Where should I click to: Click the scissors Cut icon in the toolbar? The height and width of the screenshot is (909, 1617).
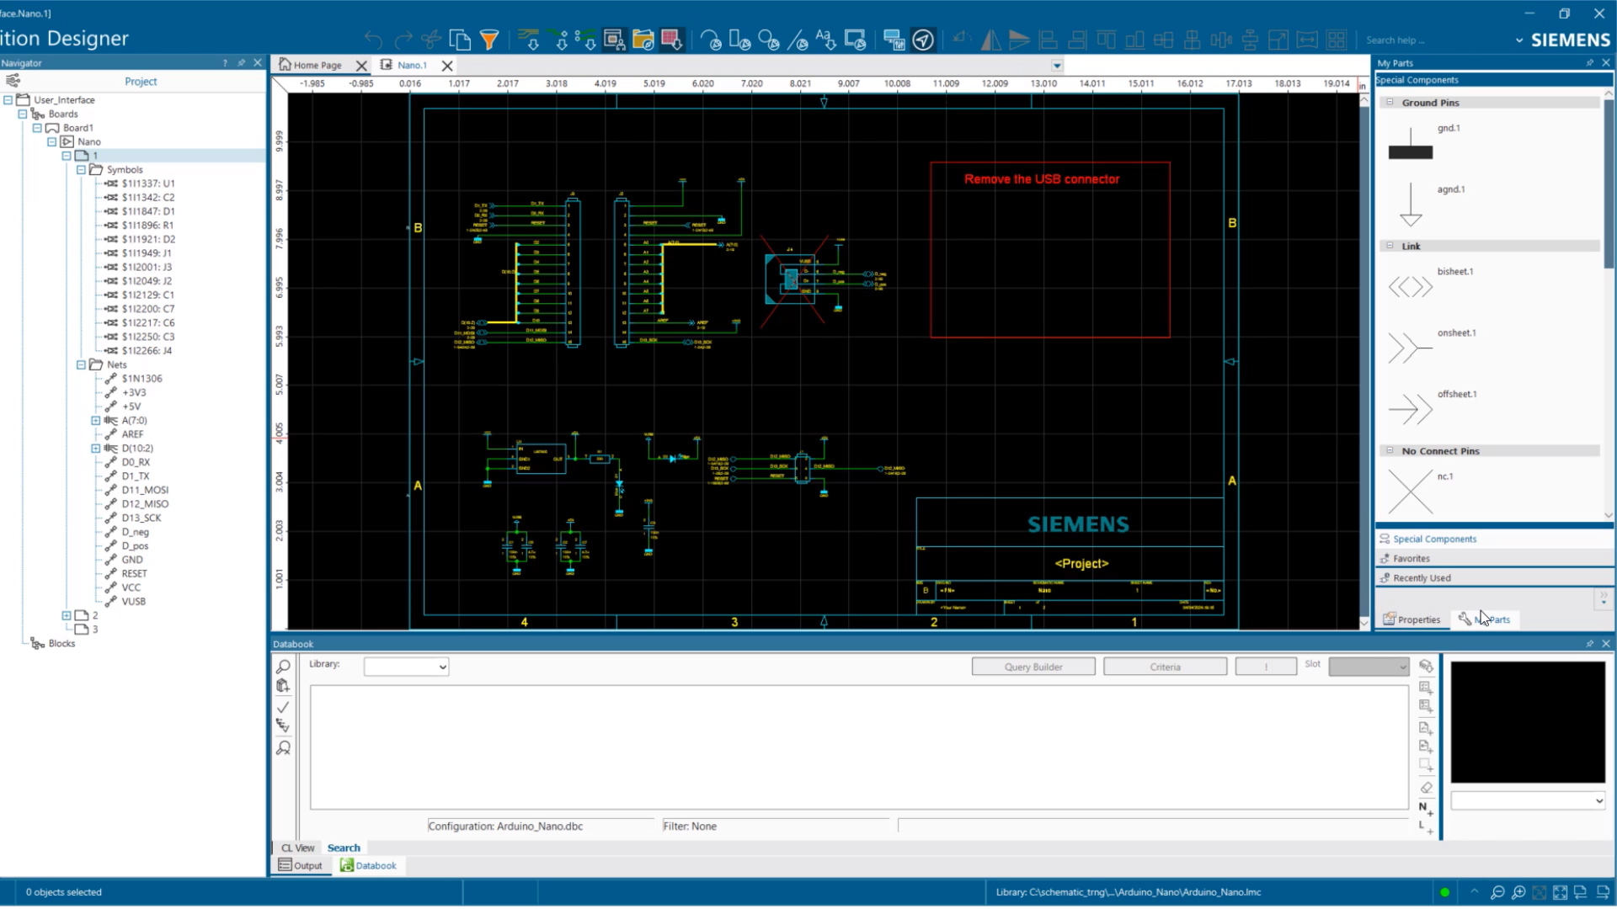pyautogui.click(x=431, y=40)
